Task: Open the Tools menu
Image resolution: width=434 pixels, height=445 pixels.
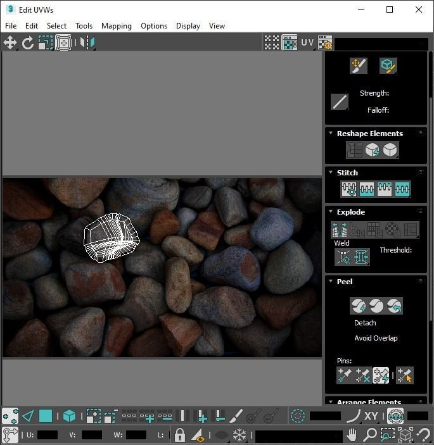Action: tap(84, 26)
